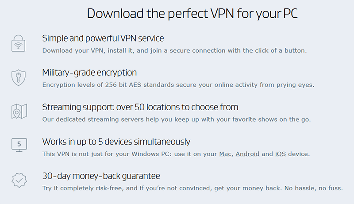The height and width of the screenshot is (204, 354).
Task: Click the 'Download your VPN, install it' description
Action: tap(174, 50)
